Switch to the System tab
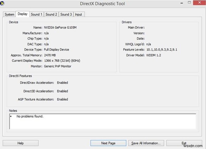 pyautogui.click(x=10, y=14)
